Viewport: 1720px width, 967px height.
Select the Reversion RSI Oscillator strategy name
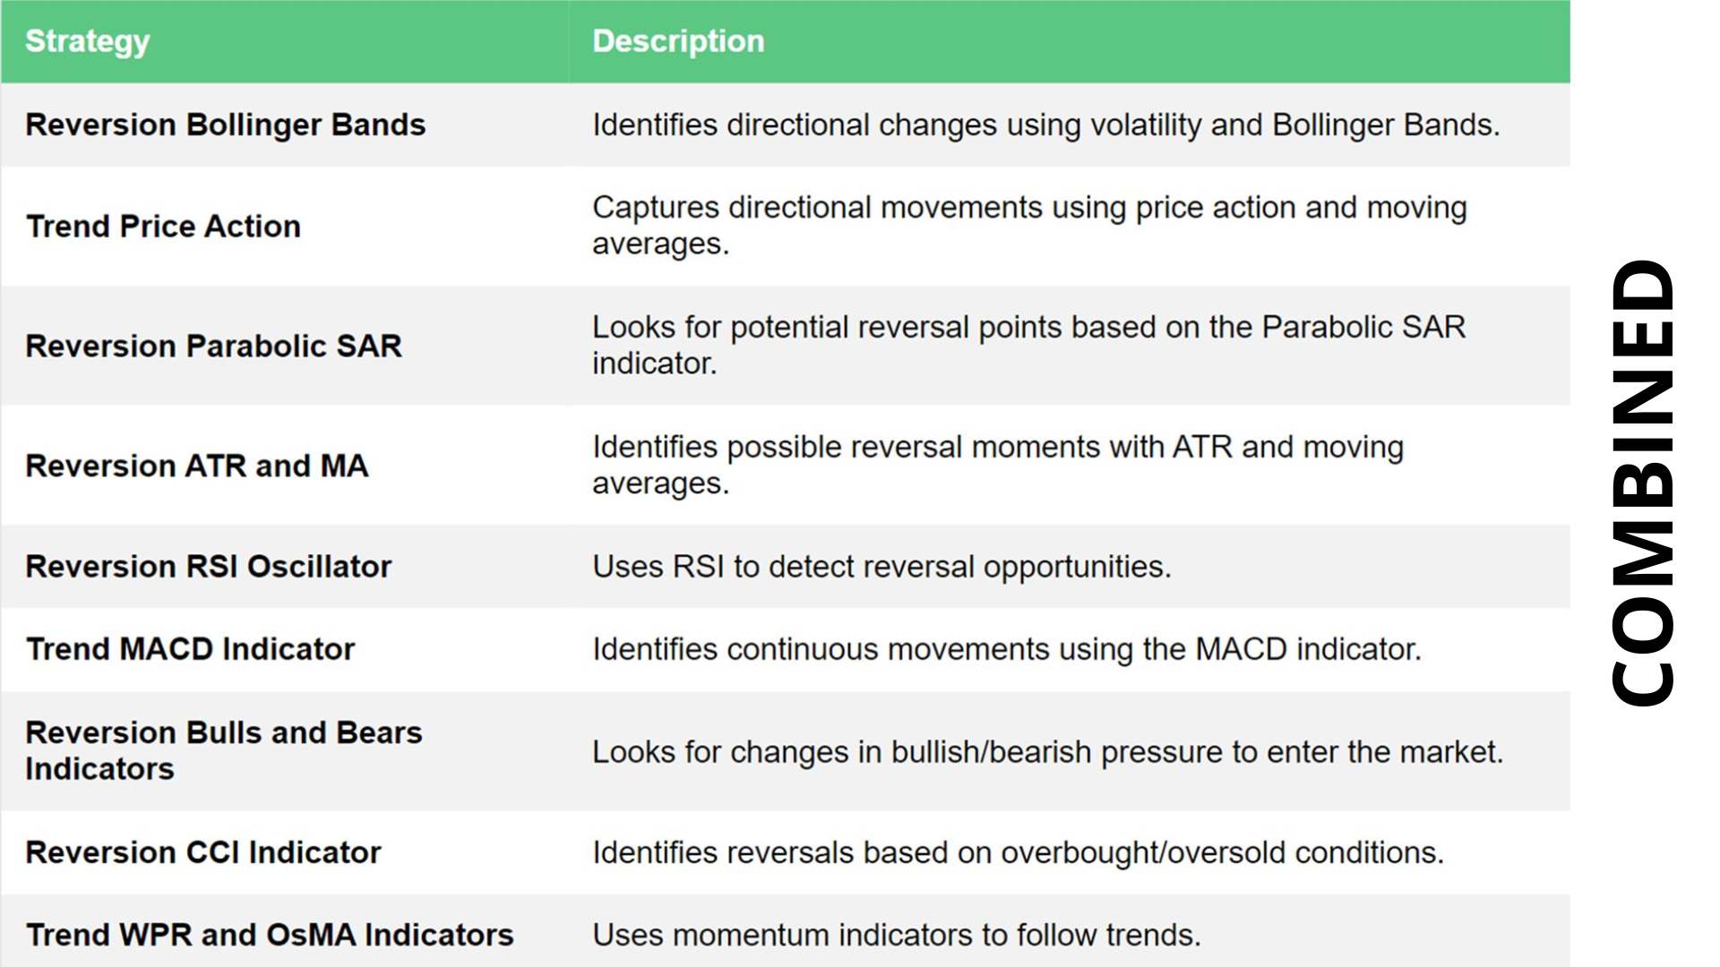click(209, 567)
